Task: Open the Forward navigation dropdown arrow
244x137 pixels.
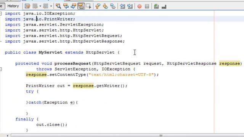Action: (51, 6)
